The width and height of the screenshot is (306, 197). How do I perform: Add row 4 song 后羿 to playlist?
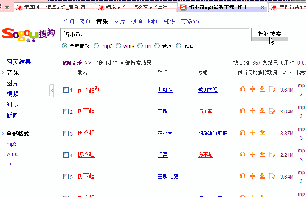pyautogui.click(x=252, y=154)
